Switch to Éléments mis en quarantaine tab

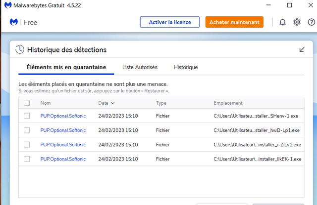coord(66,67)
